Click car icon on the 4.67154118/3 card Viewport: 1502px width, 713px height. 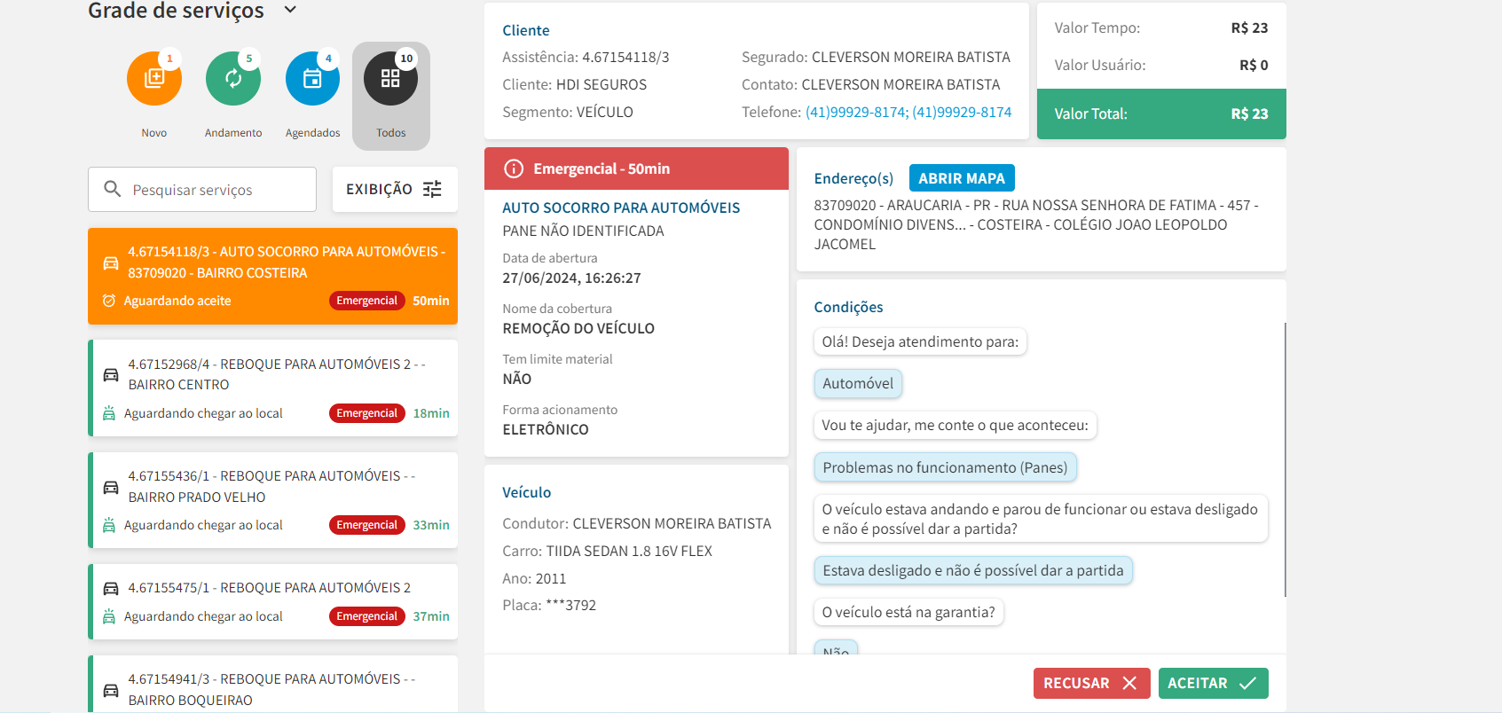click(x=111, y=262)
